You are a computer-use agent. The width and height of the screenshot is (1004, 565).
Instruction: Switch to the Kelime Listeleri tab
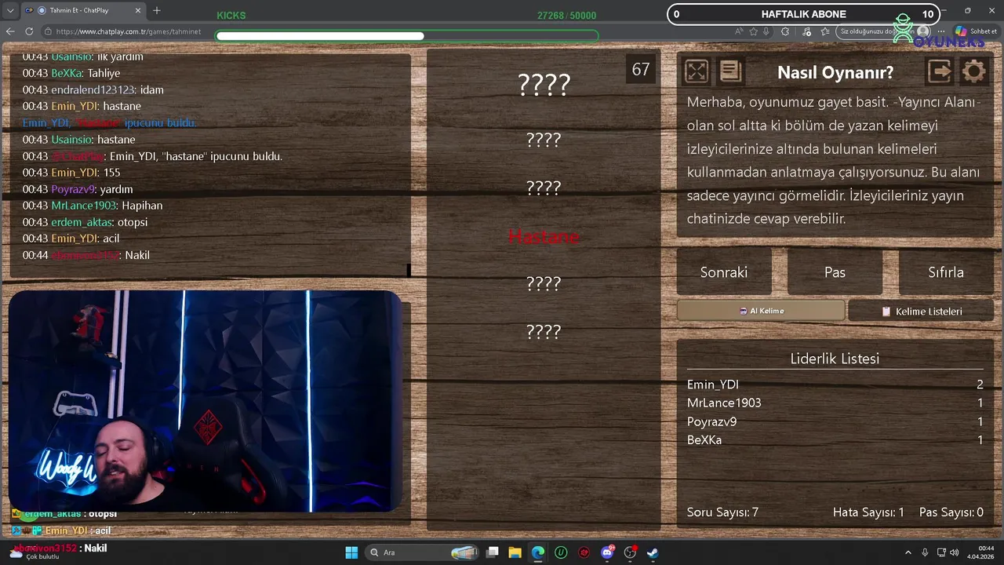click(921, 311)
